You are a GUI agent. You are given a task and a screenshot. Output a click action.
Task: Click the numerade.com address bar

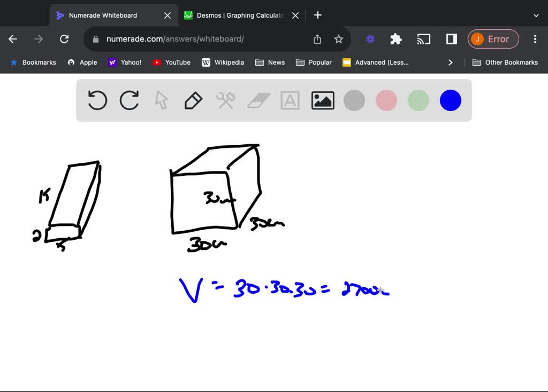pyautogui.click(x=203, y=39)
